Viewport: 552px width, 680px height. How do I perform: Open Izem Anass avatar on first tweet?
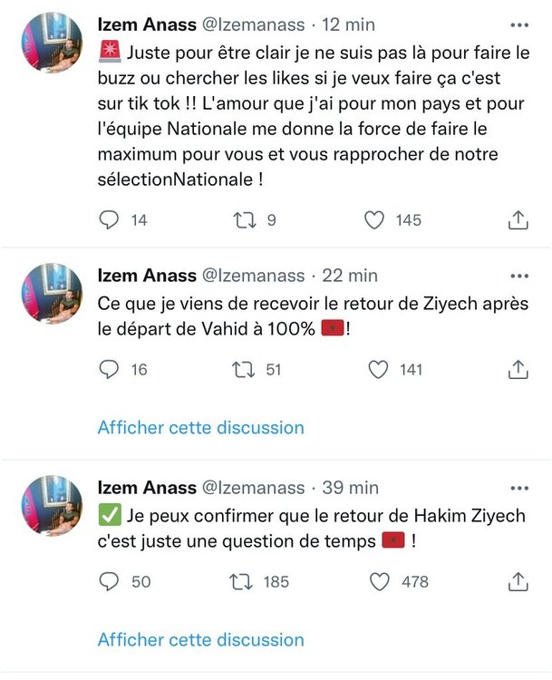tap(52, 44)
